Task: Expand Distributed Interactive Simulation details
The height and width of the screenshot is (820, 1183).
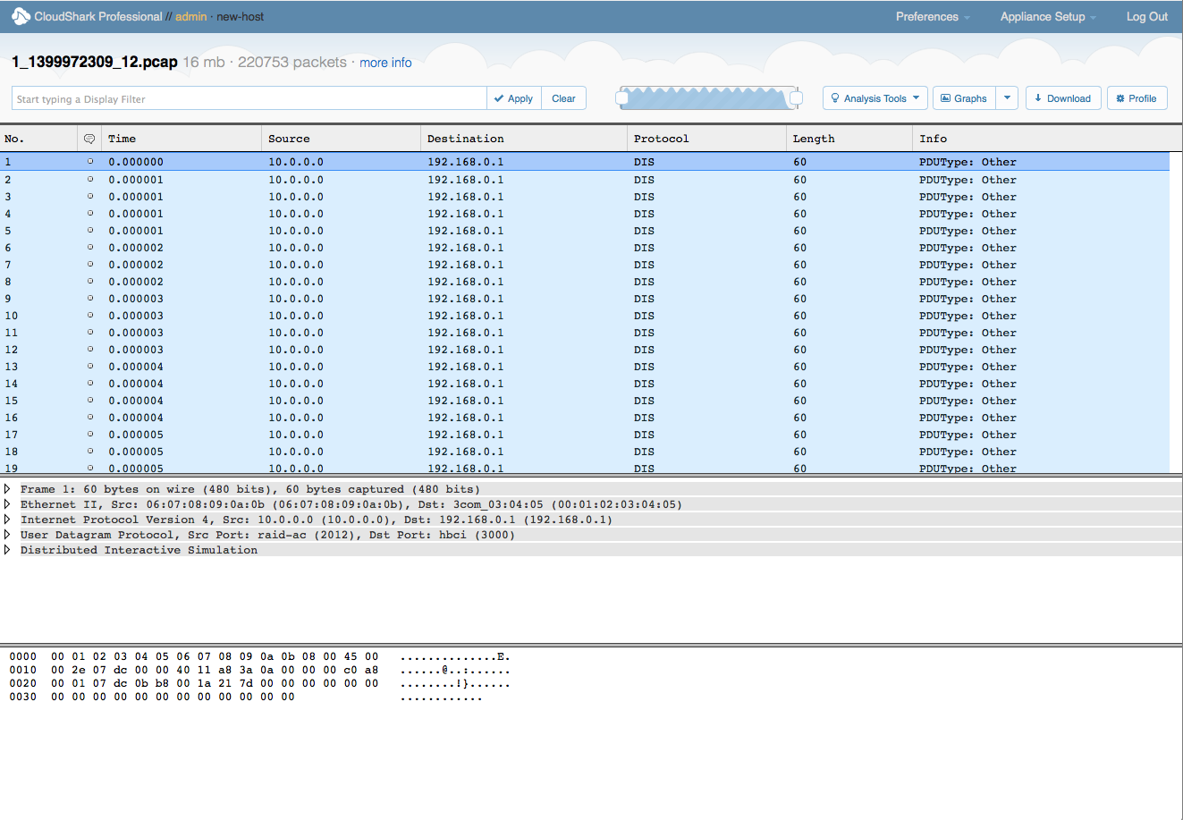Action: click(7, 550)
